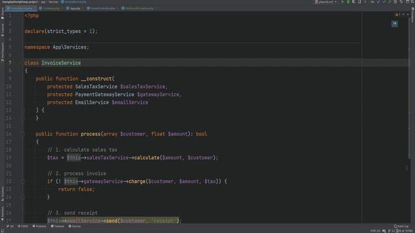Run the phpunit.xml configuration with the play icon
The width and height of the screenshot is (415, 233).
(x=342, y=2)
